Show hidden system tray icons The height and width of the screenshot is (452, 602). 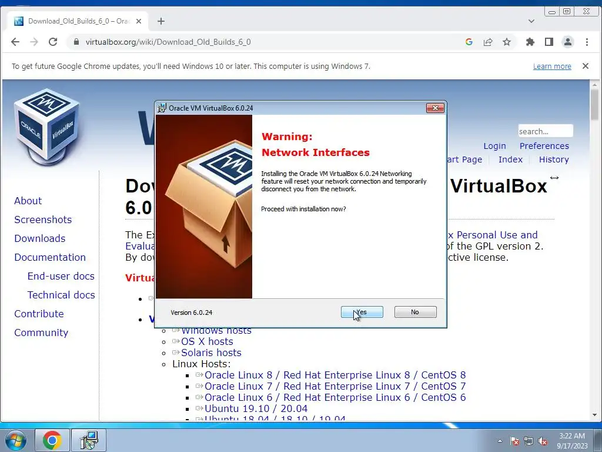pos(500,441)
